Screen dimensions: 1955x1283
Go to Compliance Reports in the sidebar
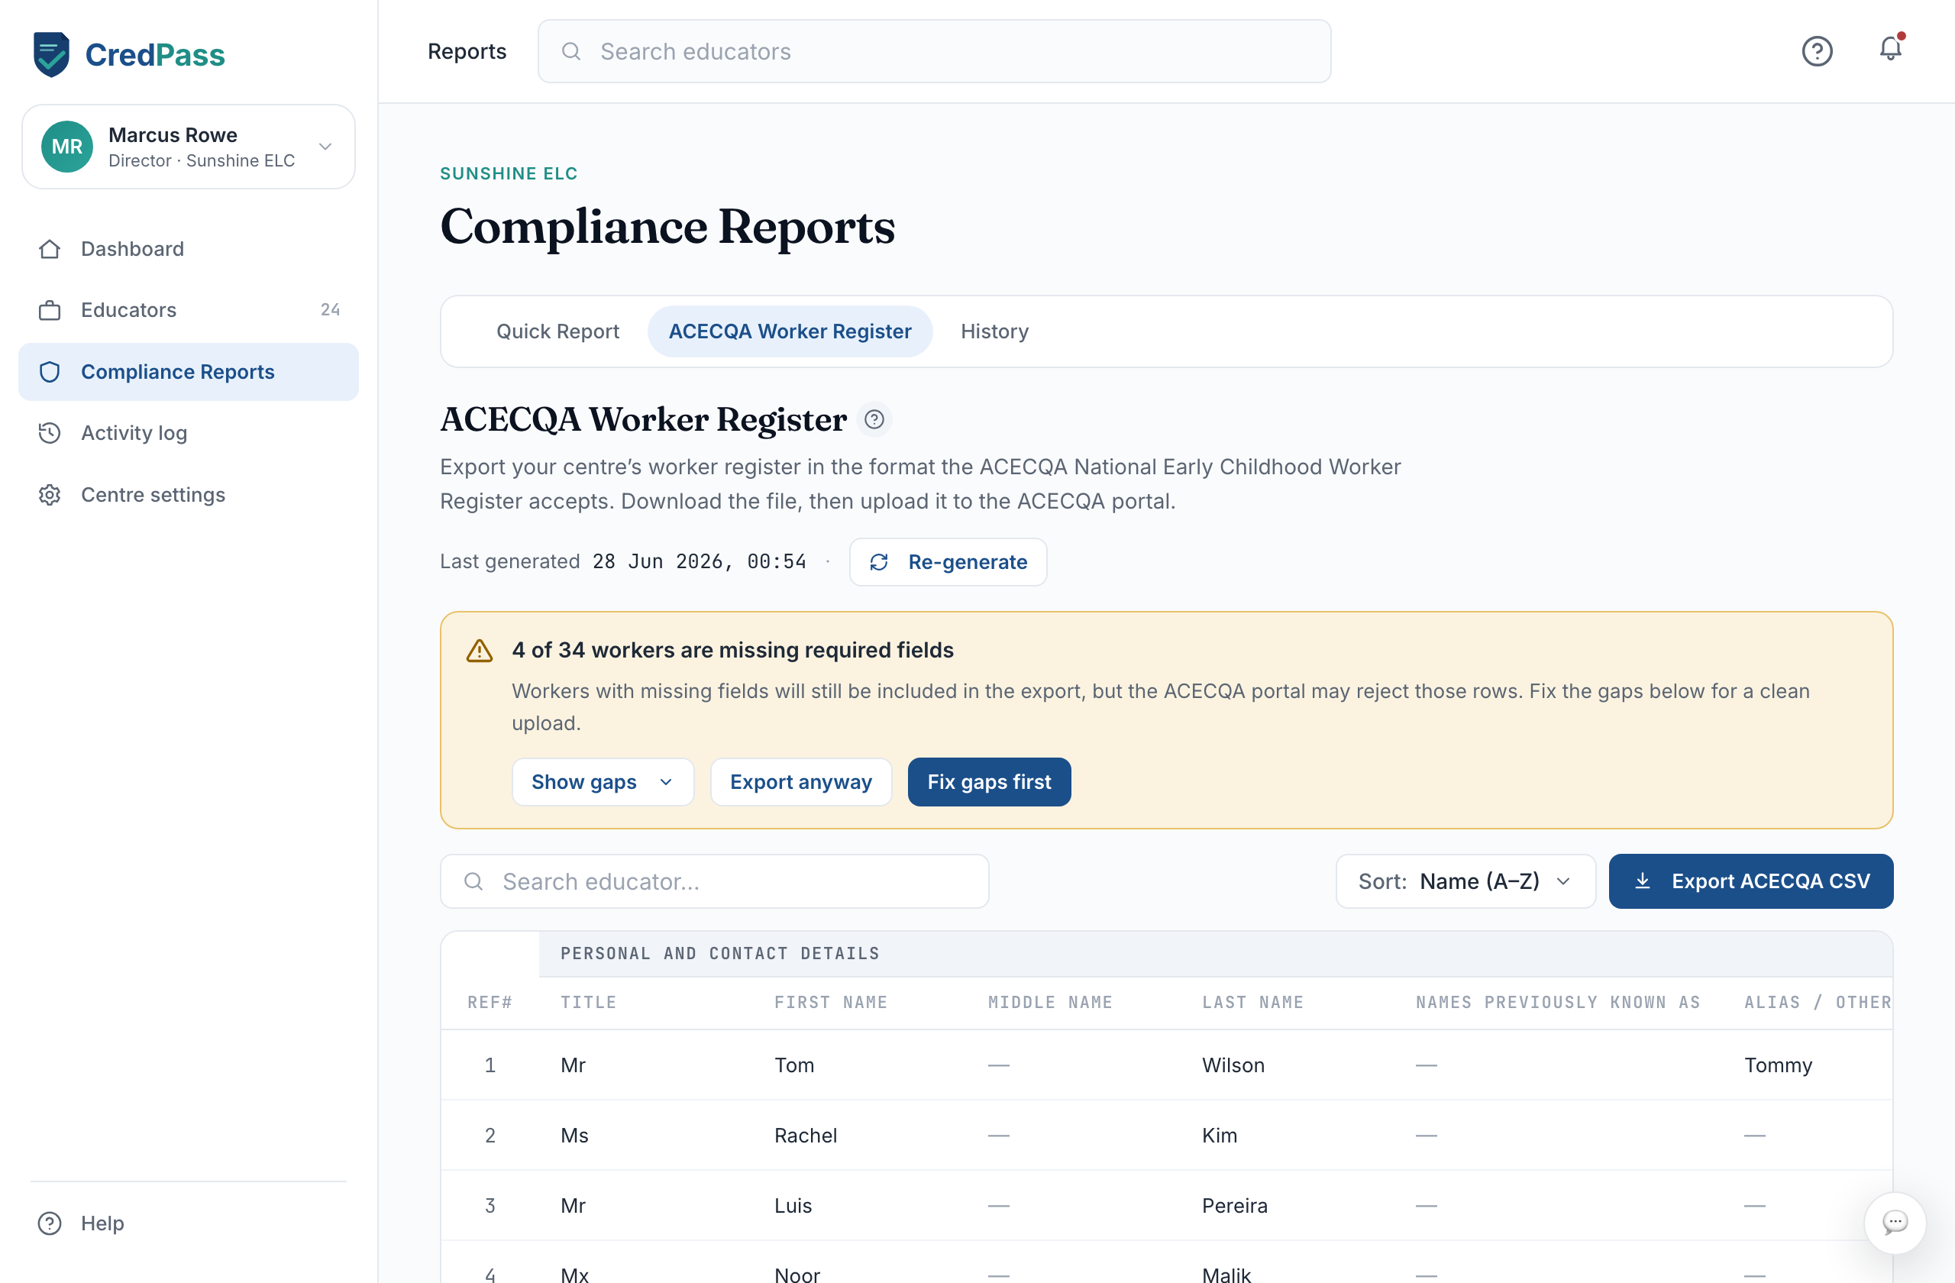point(188,372)
